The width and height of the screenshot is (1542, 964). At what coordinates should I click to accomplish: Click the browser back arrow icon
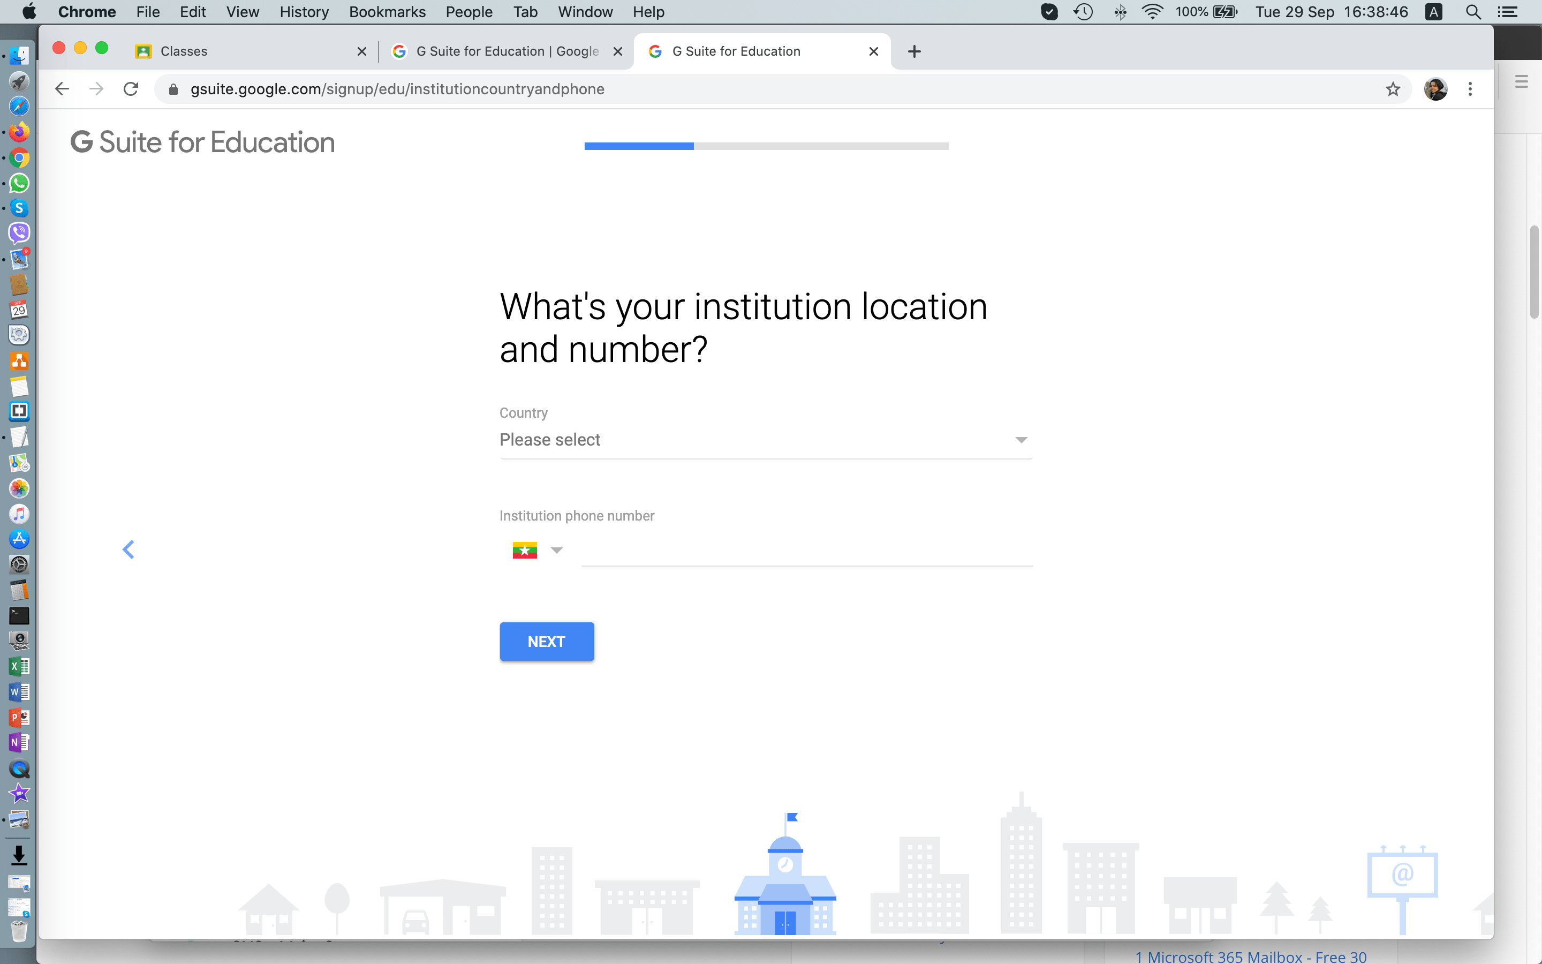pos(62,88)
